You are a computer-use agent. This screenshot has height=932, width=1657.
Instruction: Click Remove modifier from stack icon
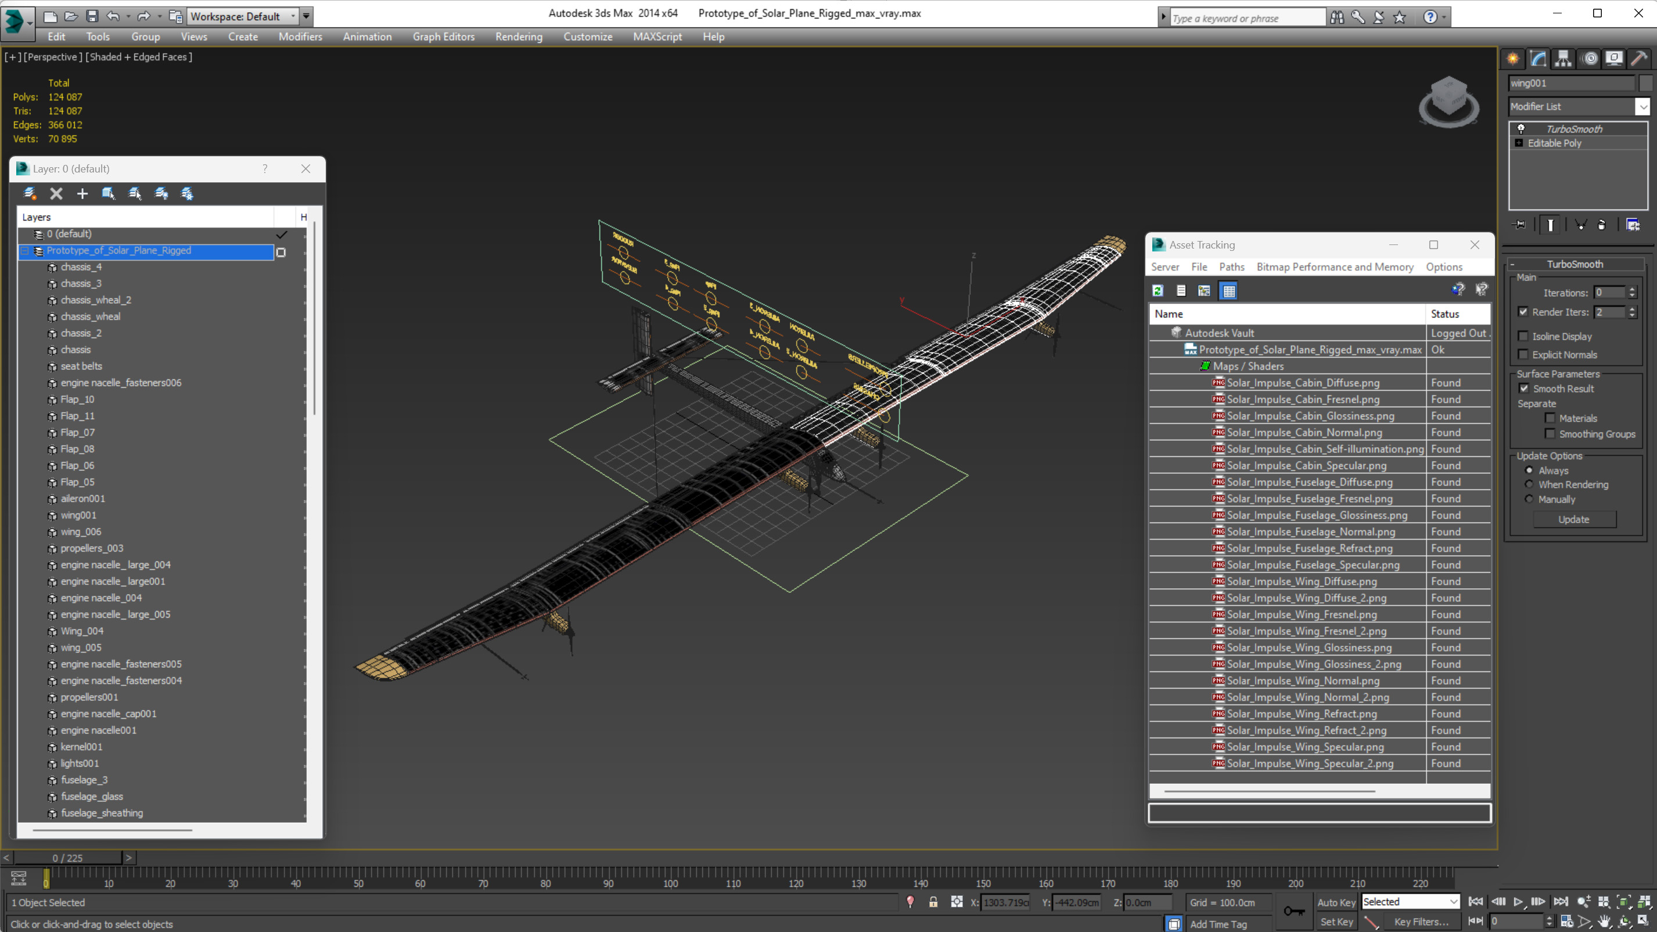coord(1602,225)
